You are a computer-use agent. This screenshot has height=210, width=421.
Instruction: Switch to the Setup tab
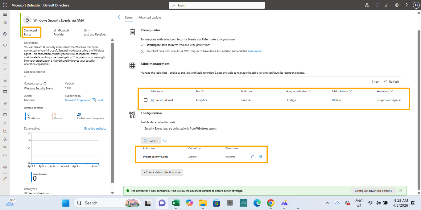pos(129,18)
